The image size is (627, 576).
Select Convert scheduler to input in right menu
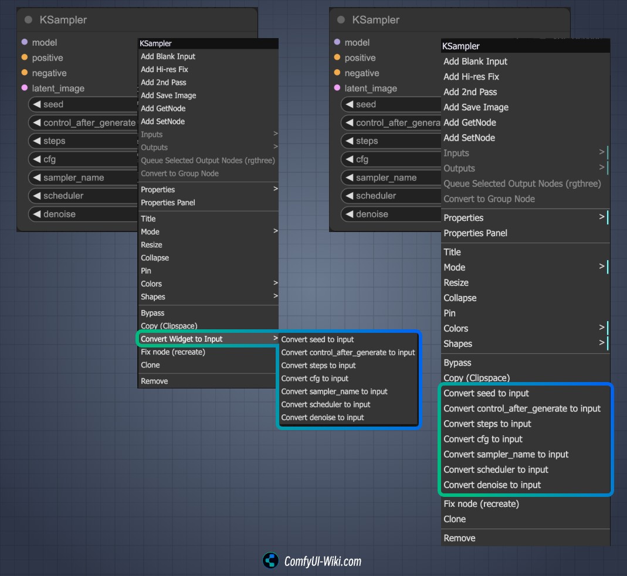(x=526, y=470)
